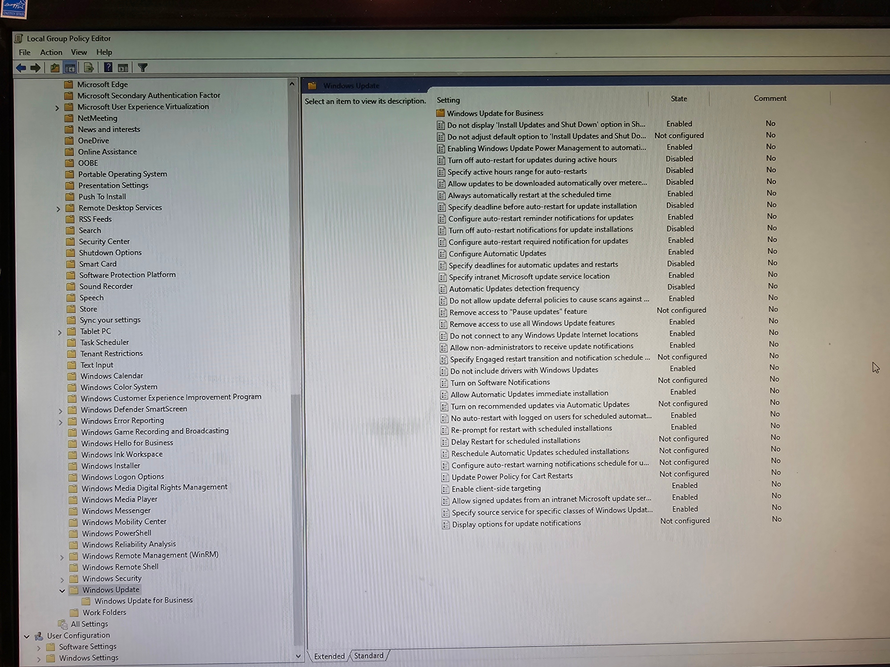The width and height of the screenshot is (890, 667).
Task: Expand Microsoft User Experience Virtualization node
Action: pos(57,108)
